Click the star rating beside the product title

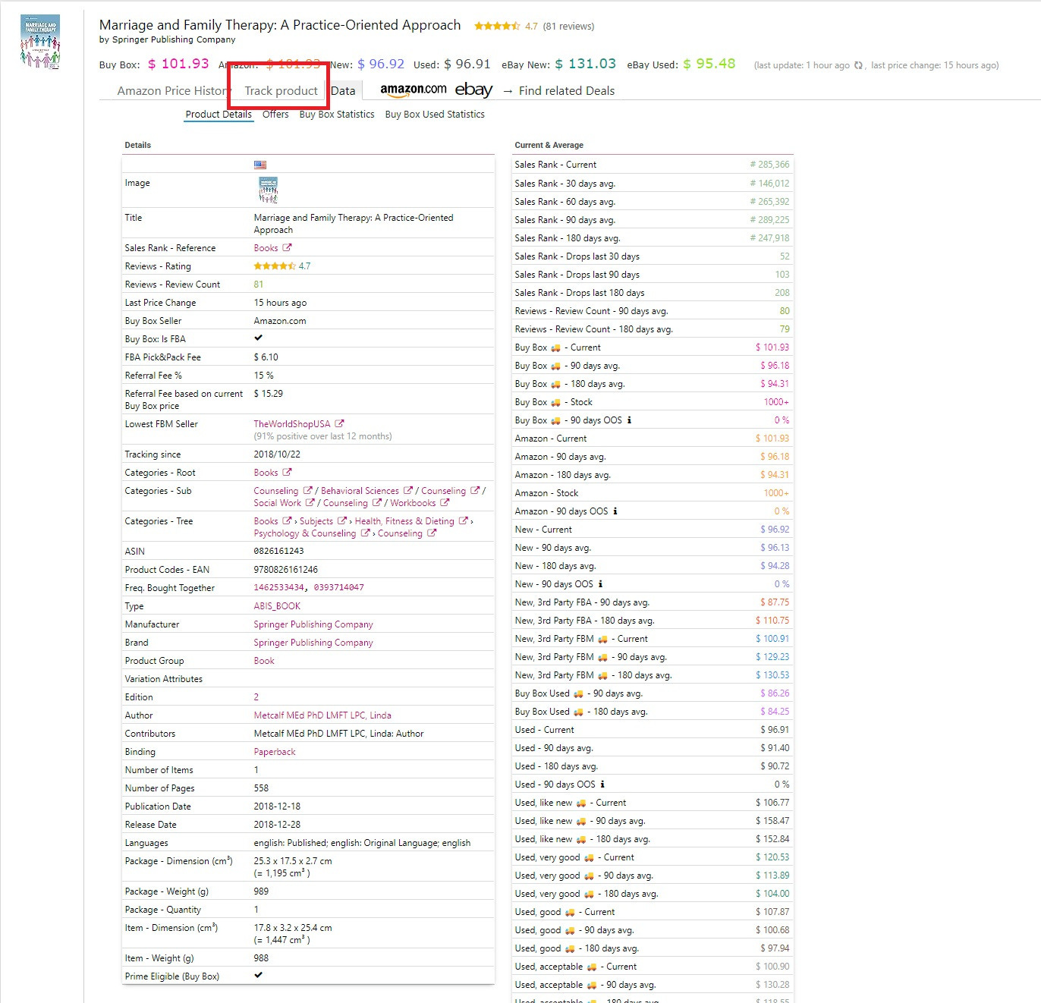(x=497, y=26)
